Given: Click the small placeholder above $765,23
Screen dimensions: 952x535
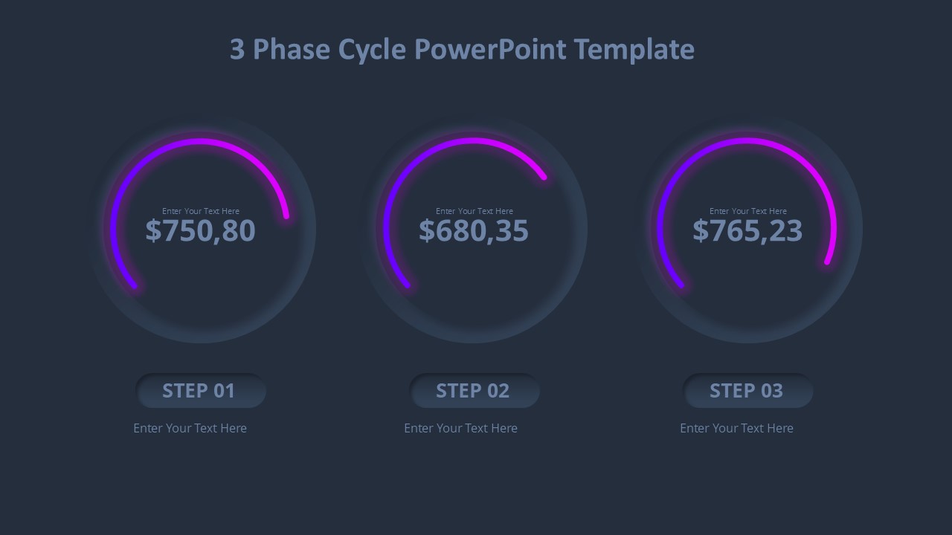Looking at the screenshot, I should coord(748,211).
